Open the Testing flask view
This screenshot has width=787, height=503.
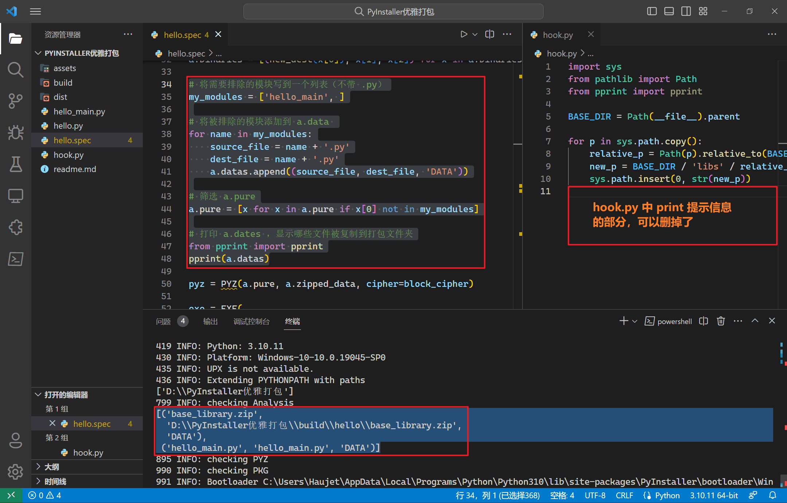[x=15, y=164]
